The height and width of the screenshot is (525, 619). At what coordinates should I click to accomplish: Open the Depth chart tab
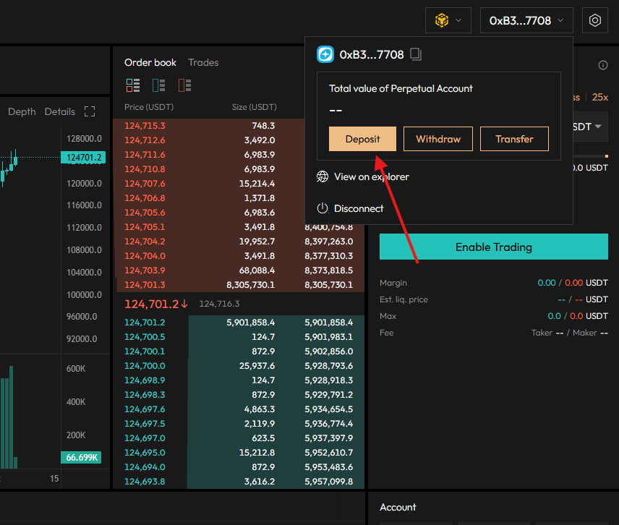pos(22,111)
